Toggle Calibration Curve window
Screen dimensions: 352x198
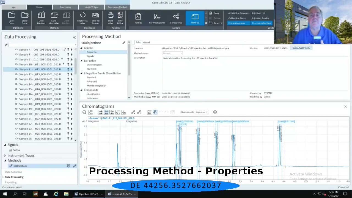pos(237,18)
